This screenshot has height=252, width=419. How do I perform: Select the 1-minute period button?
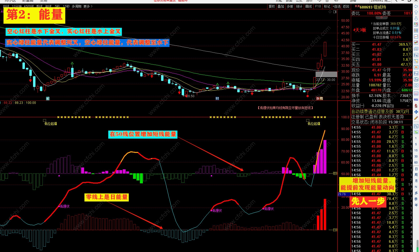tap(416, 138)
